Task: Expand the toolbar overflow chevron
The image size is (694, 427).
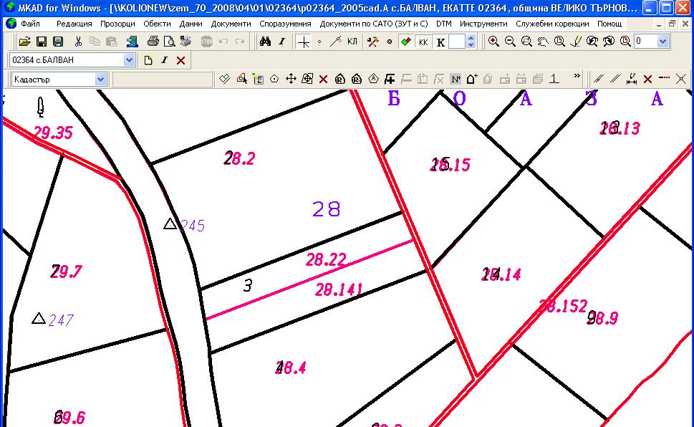Action: pos(577,76)
